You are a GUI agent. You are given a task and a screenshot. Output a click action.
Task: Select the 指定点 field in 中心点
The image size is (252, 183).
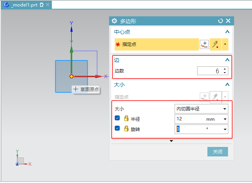coord(157,44)
